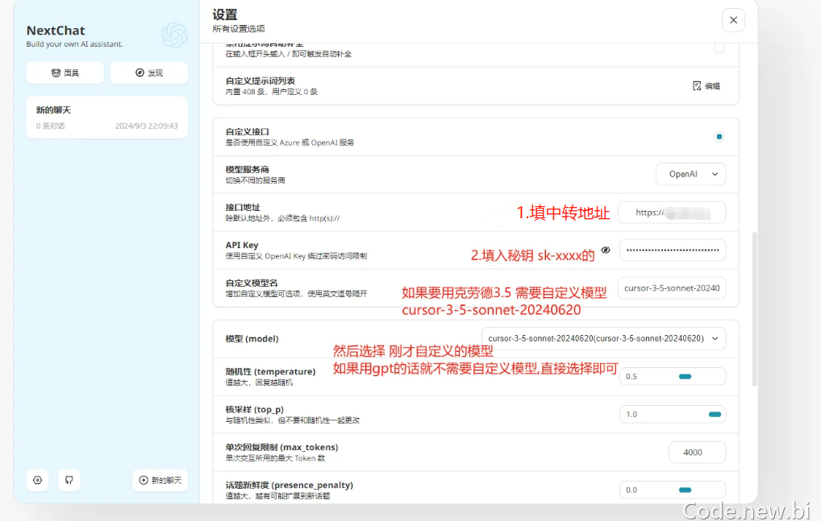Open the 模型 (model) selection dropdown
821x521 pixels.
coord(603,339)
